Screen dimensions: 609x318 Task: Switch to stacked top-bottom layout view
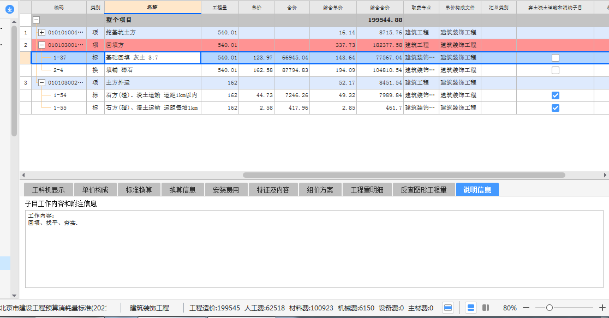471,308
